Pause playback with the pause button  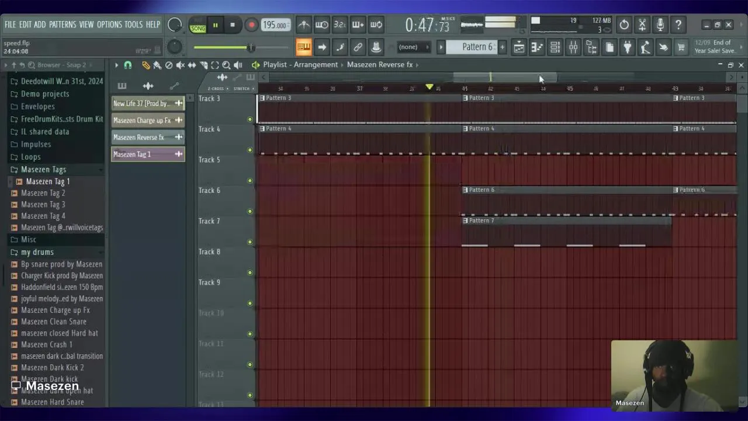point(215,25)
